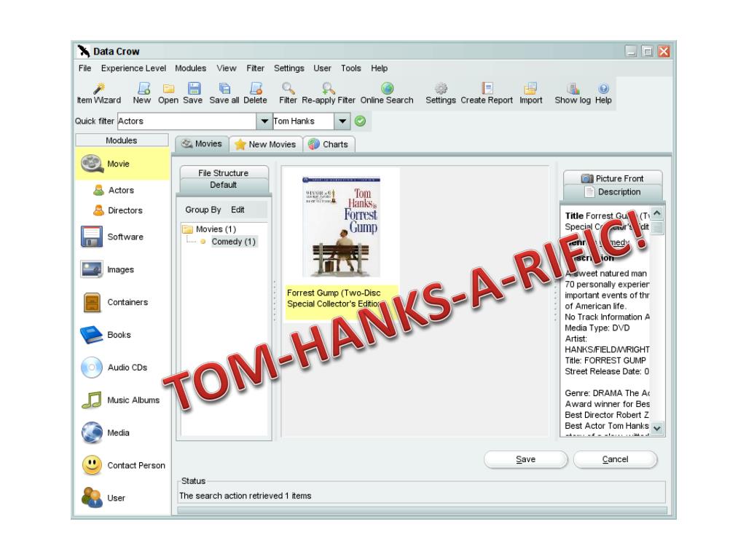The height and width of the screenshot is (559, 746).
Task: Open the Actors quick filter dropdown
Action: (x=264, y=122)
